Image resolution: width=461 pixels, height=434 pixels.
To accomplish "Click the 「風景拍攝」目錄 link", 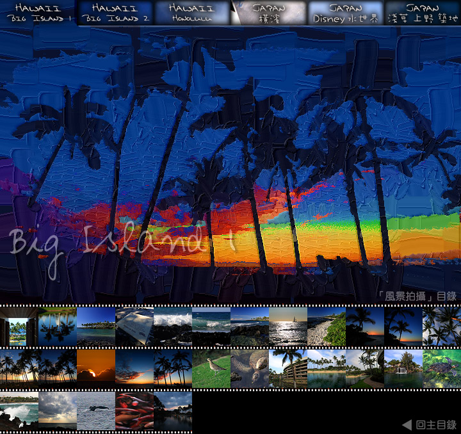I will click(x=417, y=296).
